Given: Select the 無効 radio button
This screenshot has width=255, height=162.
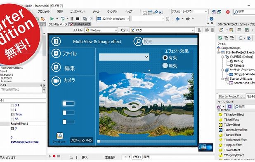Looking at the screenshot, I should pos(165,65).
